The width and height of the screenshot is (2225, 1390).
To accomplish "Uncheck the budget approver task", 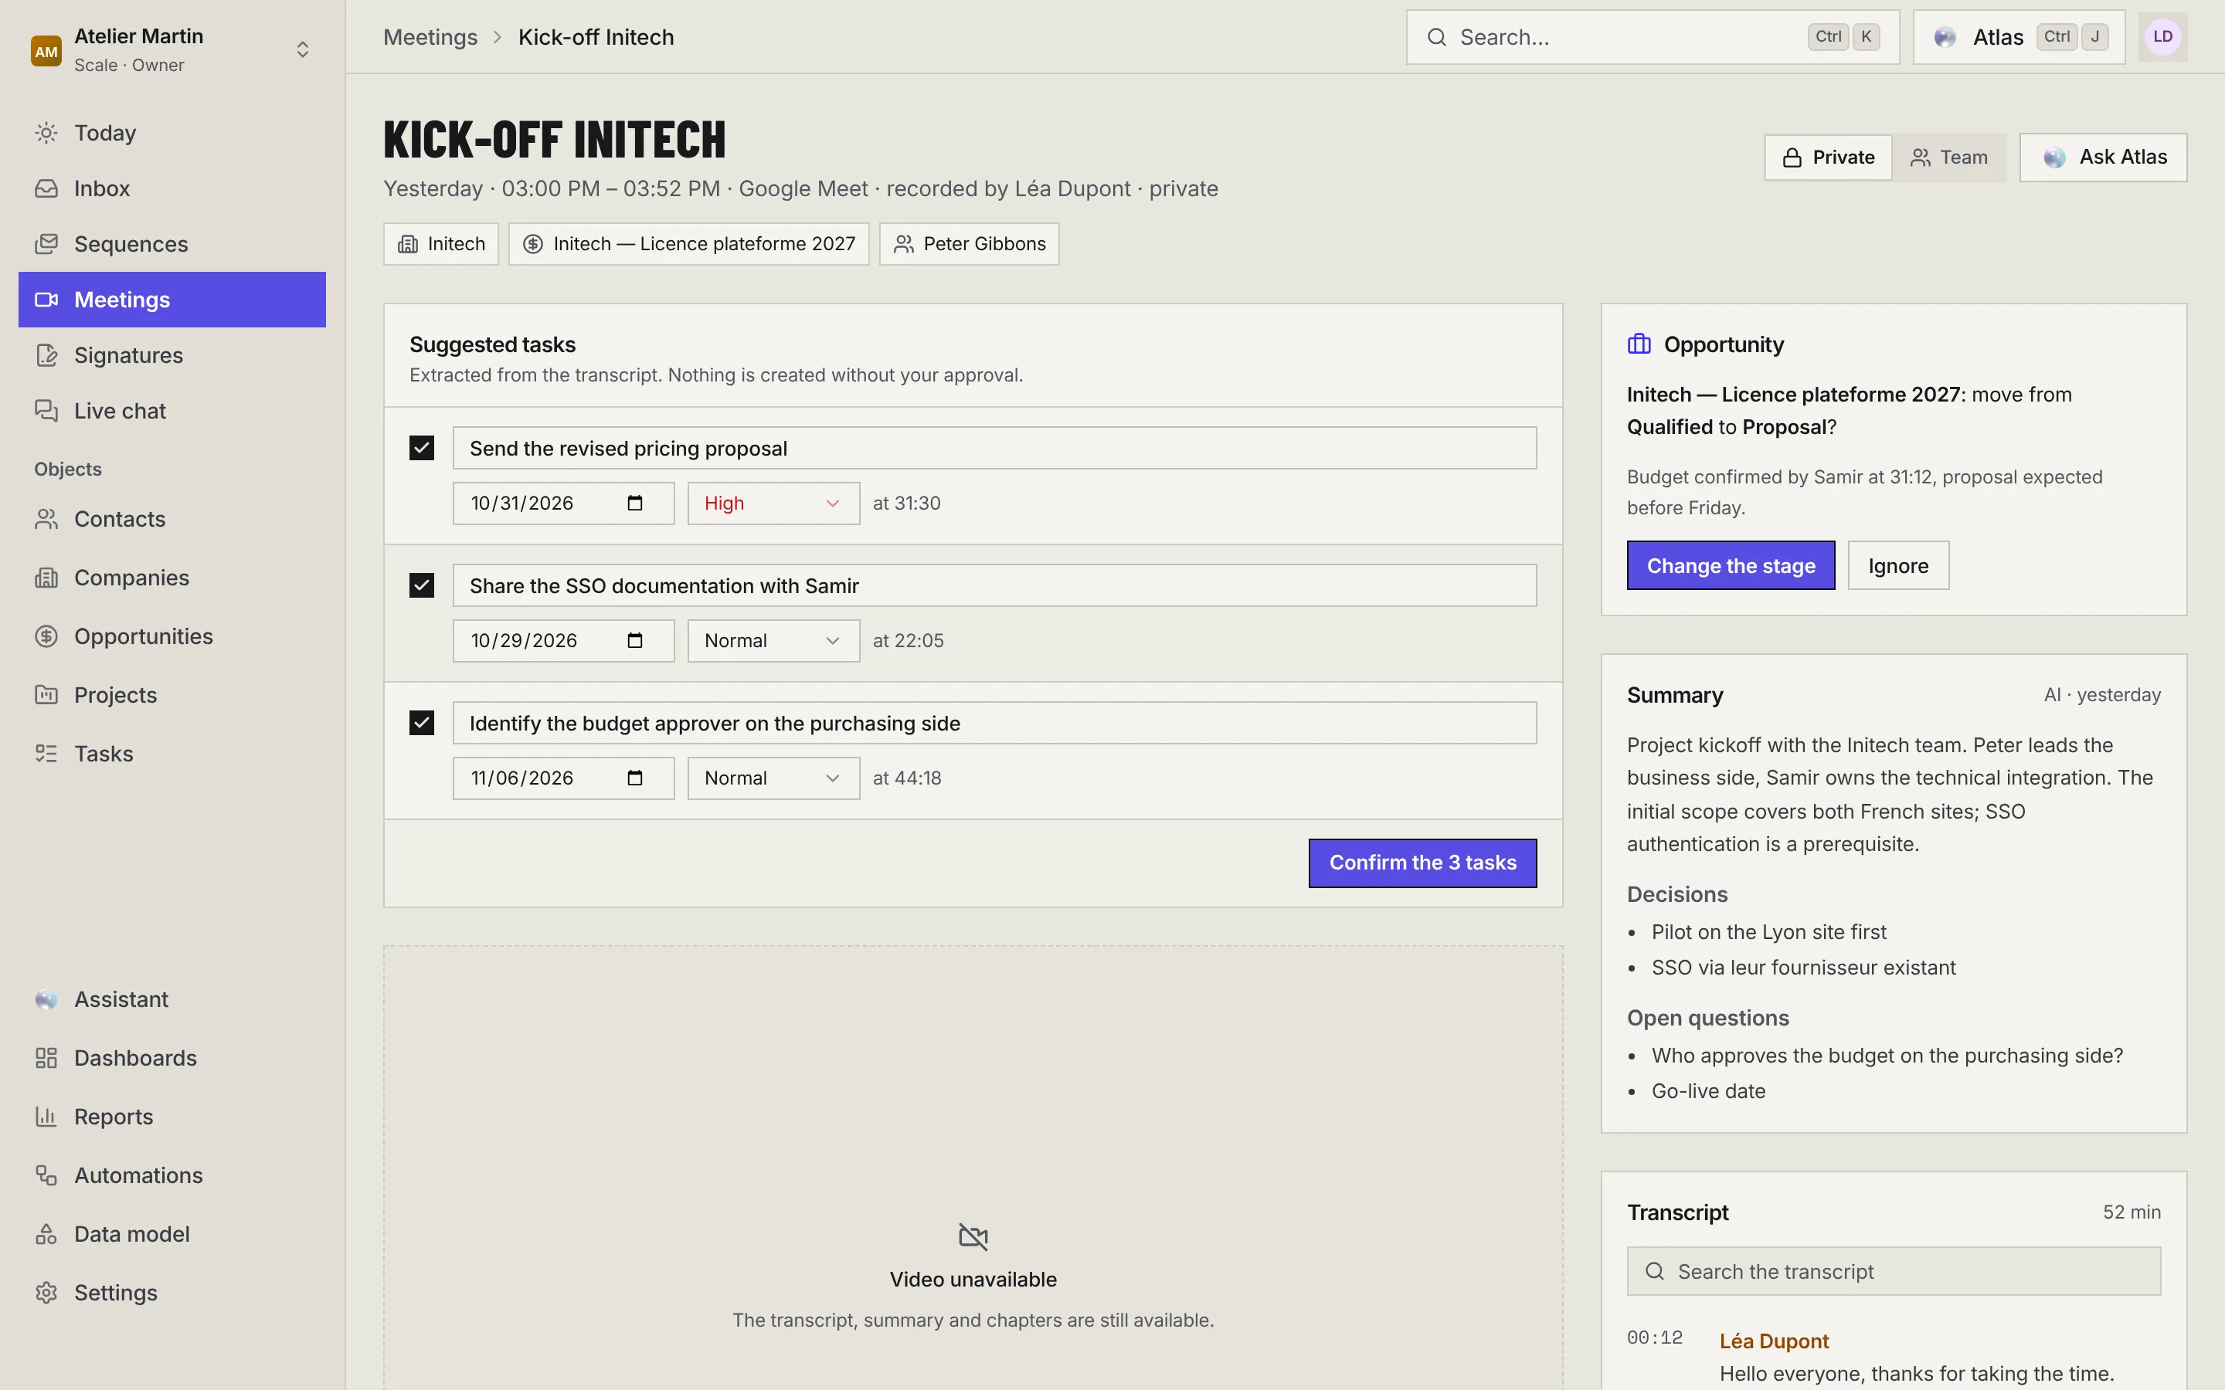I will click(421, 723).
